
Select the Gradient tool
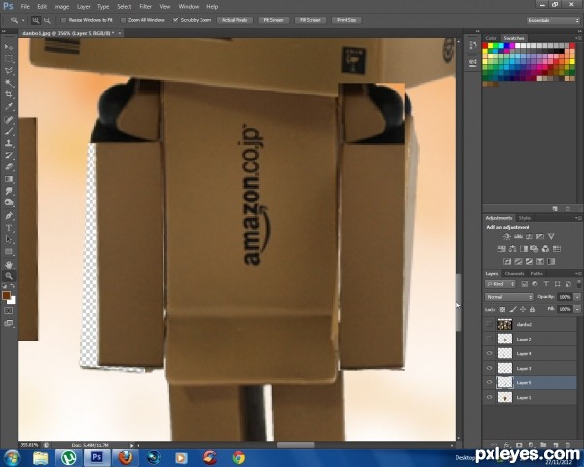point(9,179)
